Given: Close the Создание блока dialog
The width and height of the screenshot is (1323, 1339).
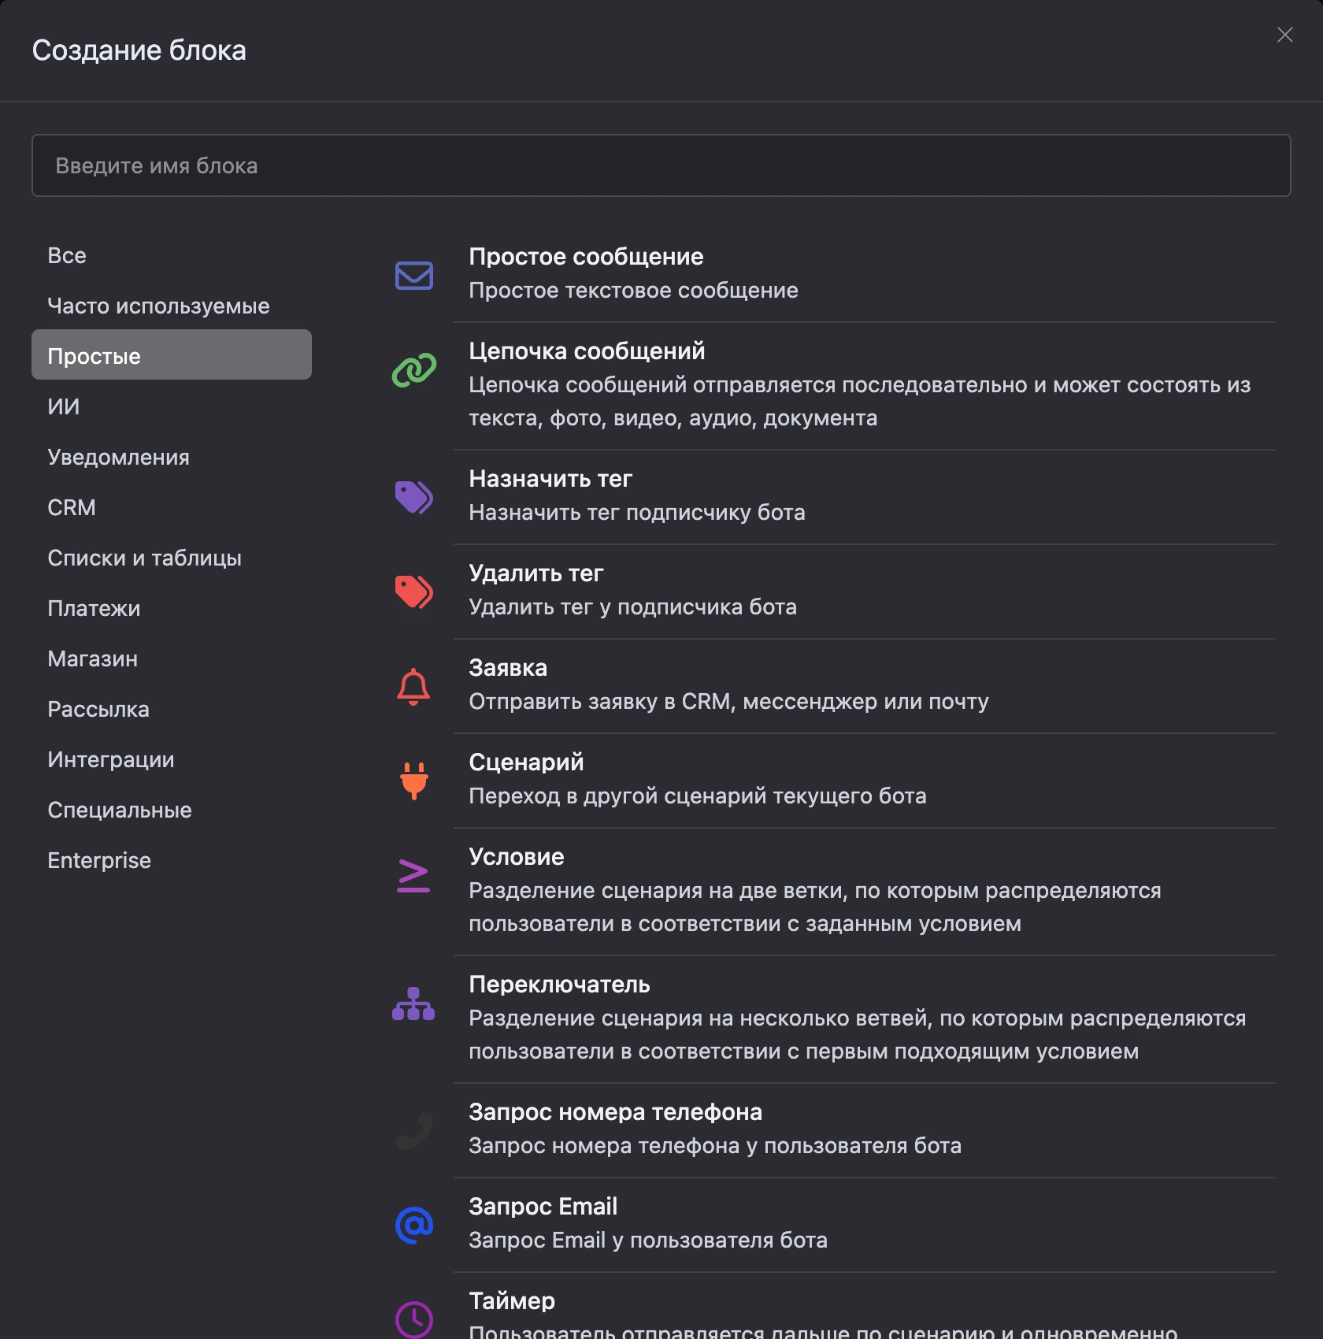Looking at the screenshot, I should click(1285, 35).
